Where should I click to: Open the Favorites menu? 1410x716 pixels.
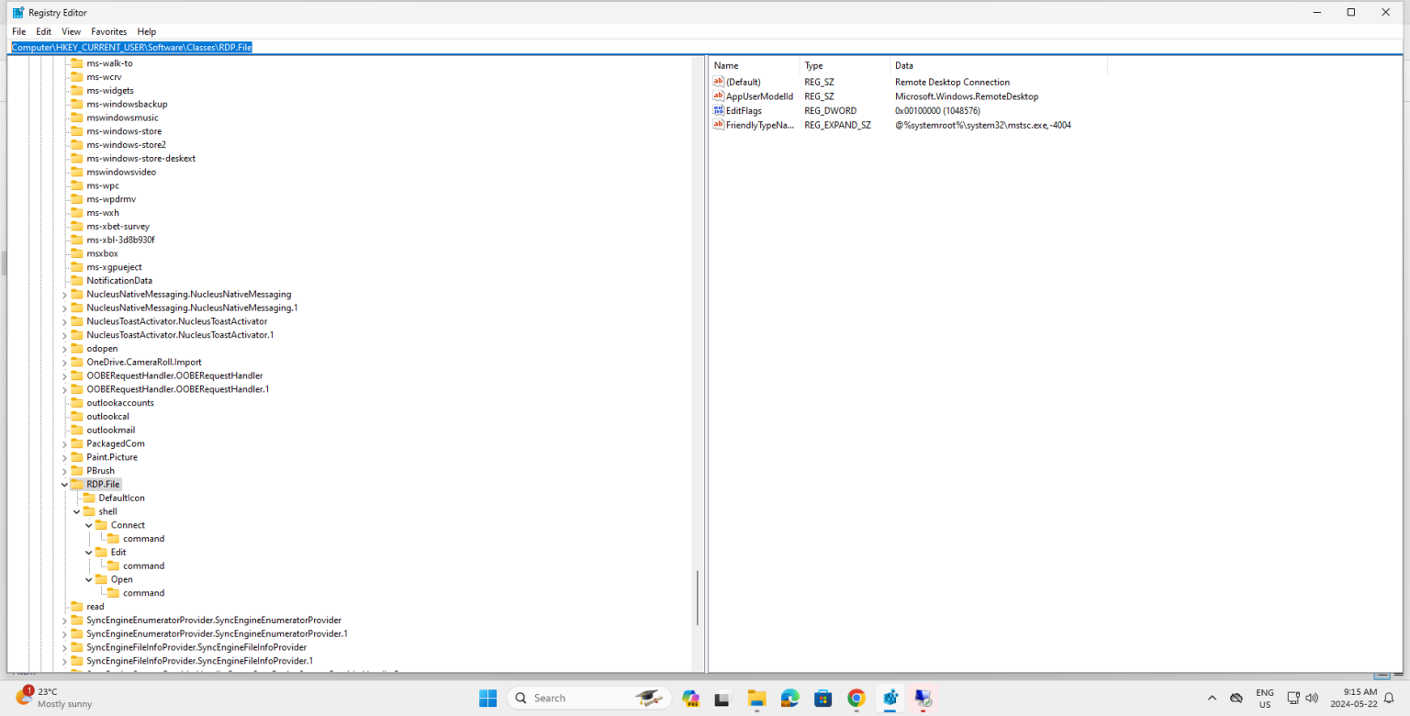click(x=108, y=30)
